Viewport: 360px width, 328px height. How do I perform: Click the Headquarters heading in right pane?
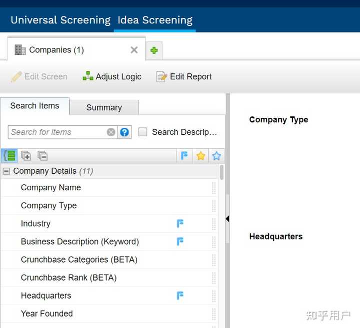point(275,236)
